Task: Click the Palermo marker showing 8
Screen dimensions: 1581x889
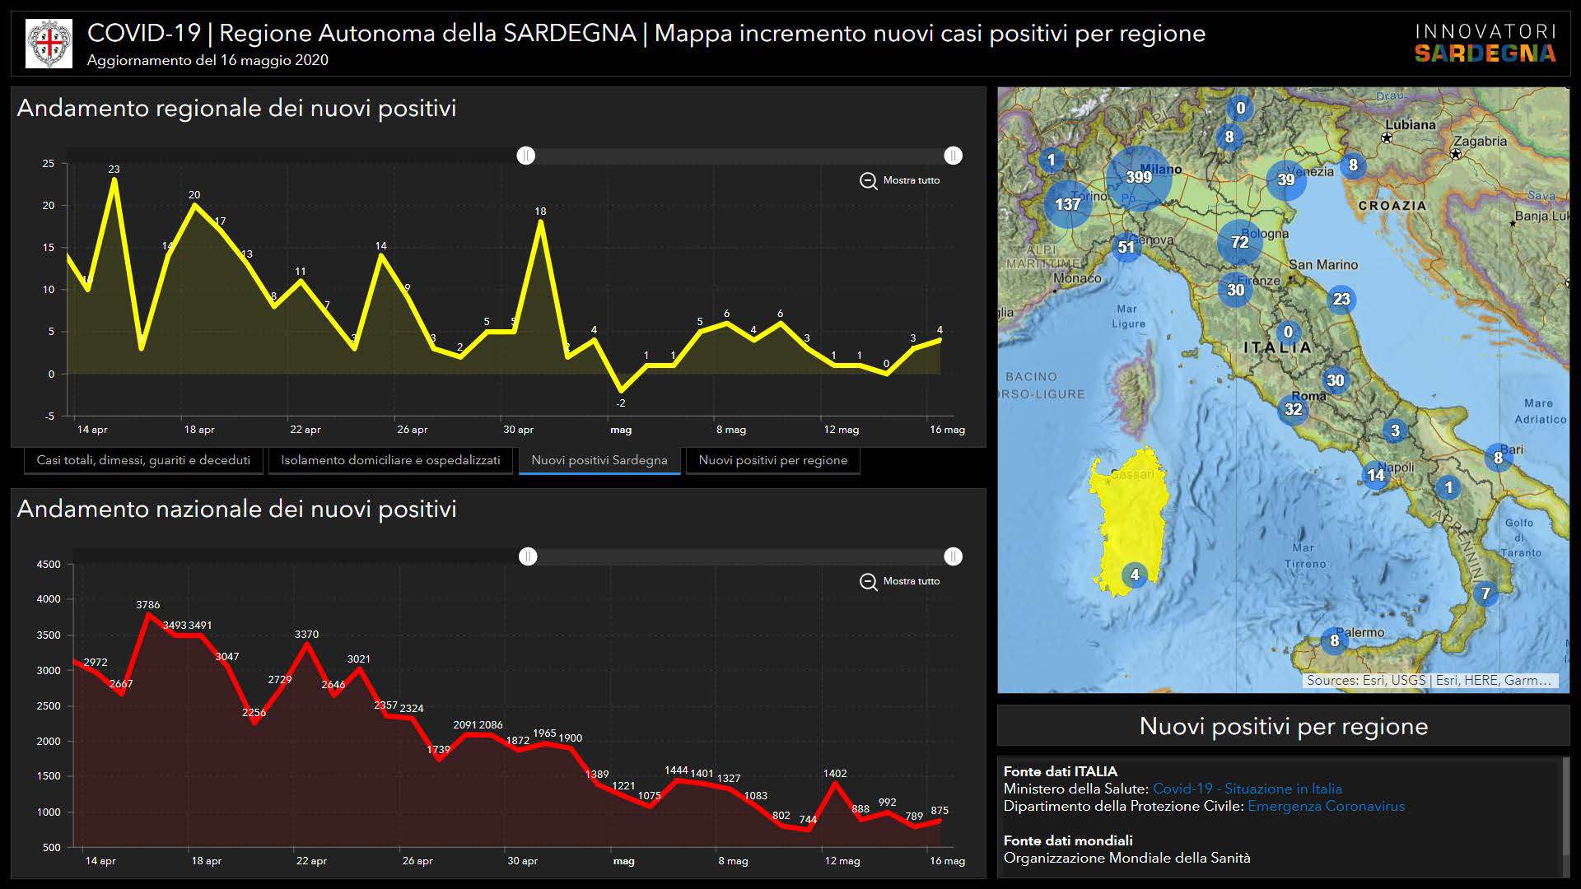Action: (x=1335, y=640)
